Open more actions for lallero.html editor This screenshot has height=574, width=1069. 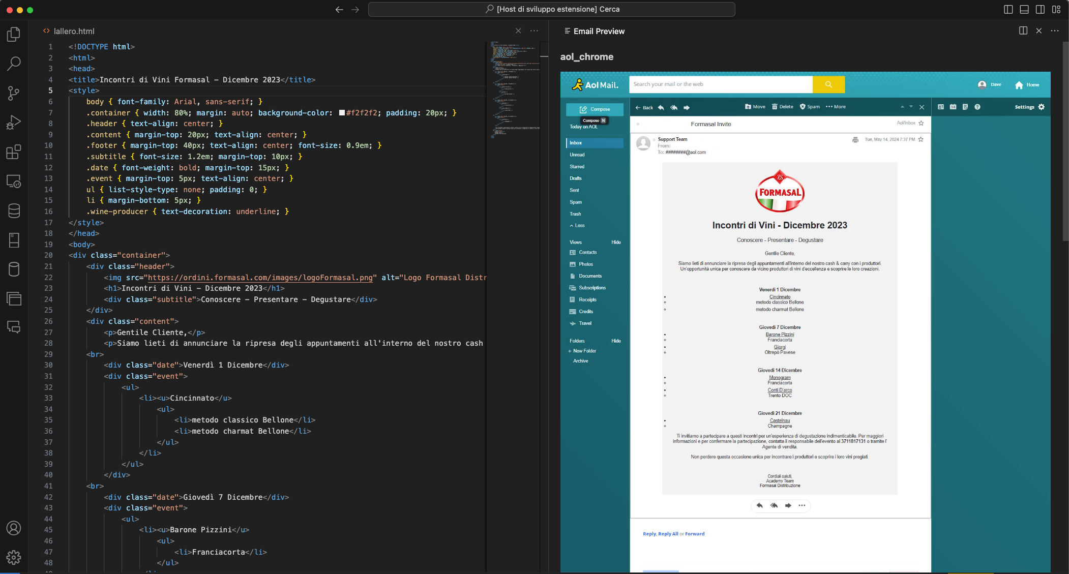(x=534, y=31)
